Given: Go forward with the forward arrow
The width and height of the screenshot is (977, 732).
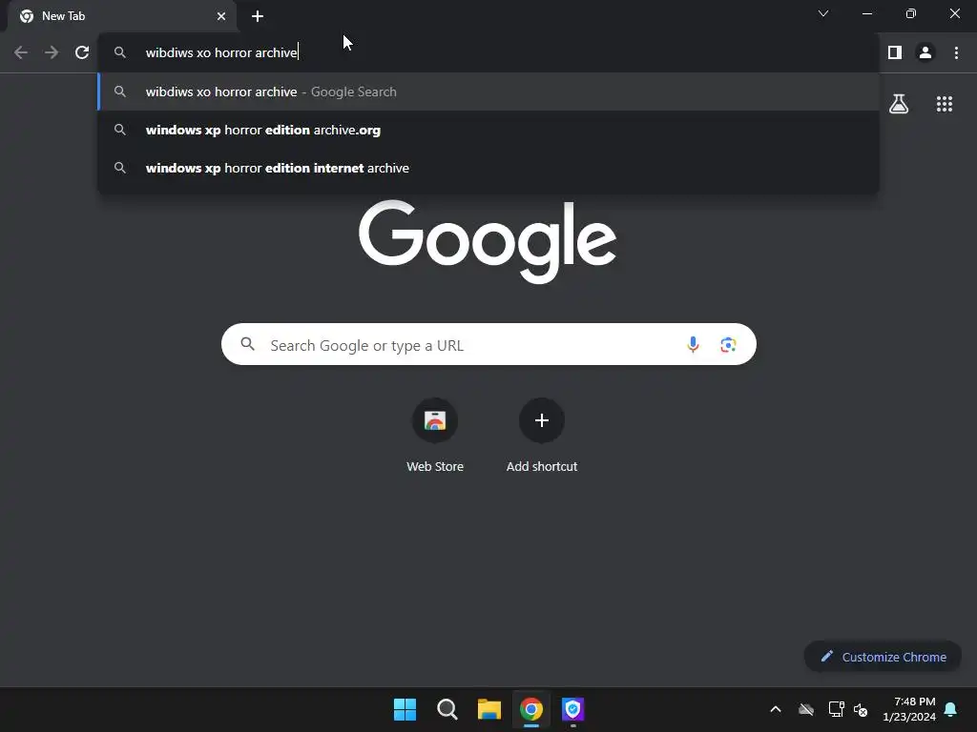Looking at the screenshot, I should click(x=52, y=52).
